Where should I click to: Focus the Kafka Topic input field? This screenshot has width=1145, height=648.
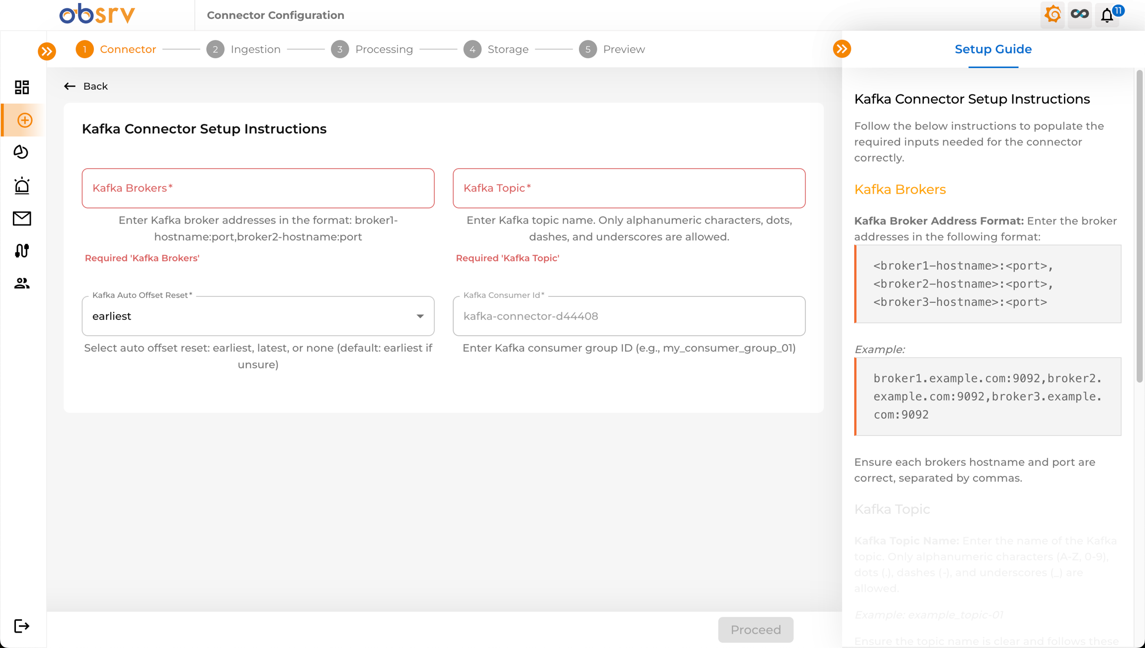[629, 188]
